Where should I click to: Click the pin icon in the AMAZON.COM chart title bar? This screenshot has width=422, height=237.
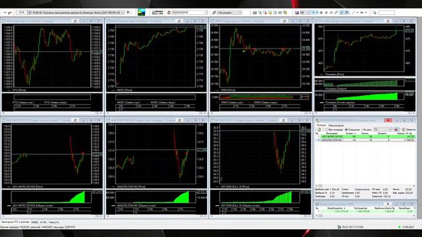pyautogui.click(x=180, y=120)
